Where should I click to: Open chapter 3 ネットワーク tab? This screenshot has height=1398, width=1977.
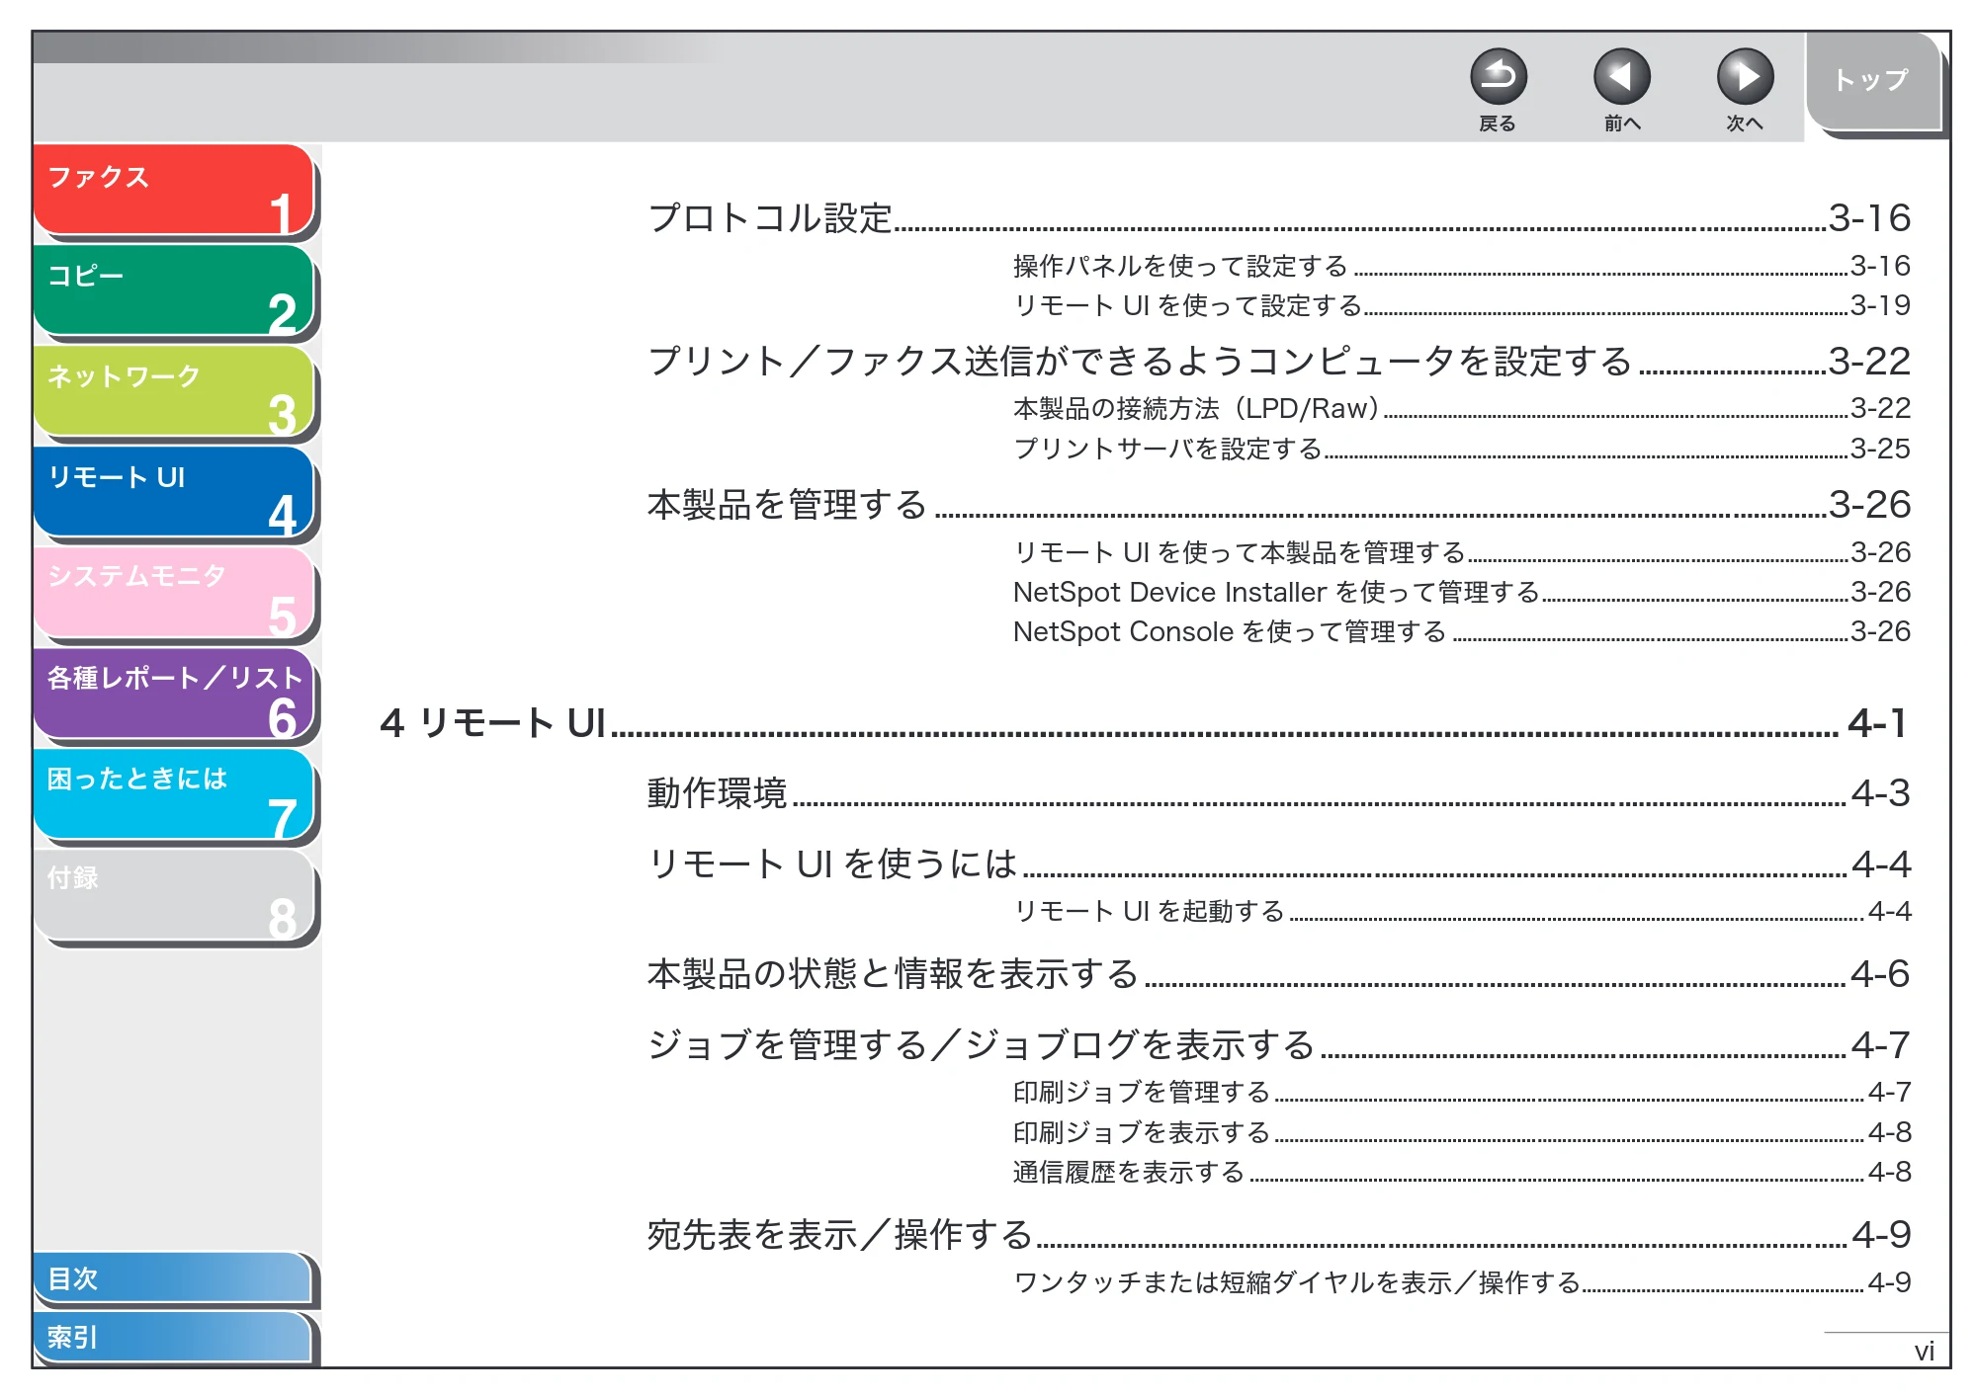(174, 391)
